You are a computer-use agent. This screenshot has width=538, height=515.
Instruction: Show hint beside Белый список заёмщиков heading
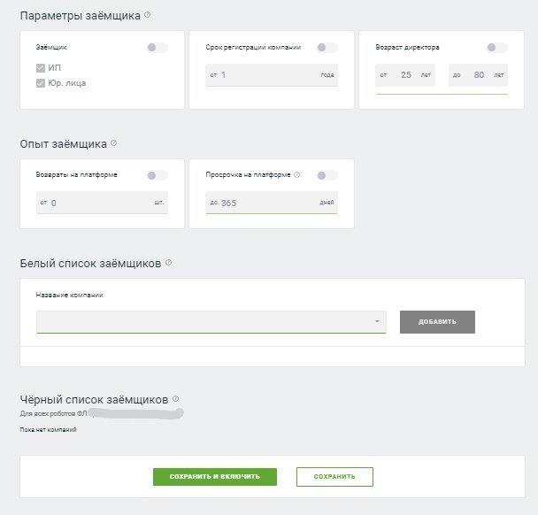(x=168, y=263)
